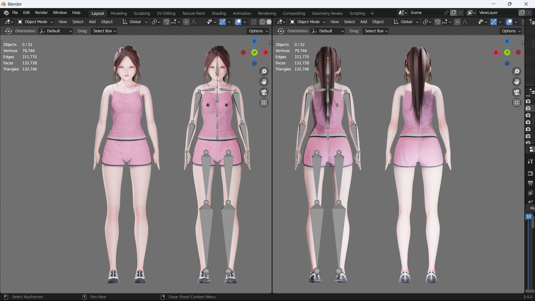535x301 pixels.
Task: Toggle overlays in right viewport header
Action: click(509, 22)
